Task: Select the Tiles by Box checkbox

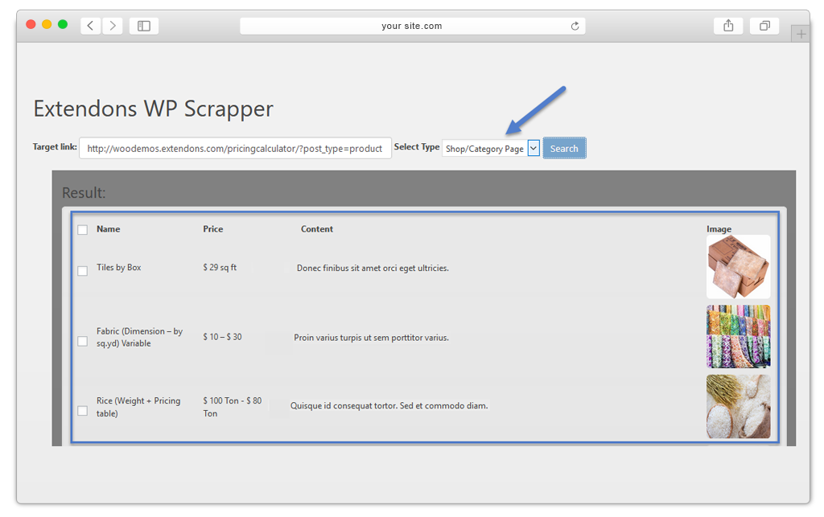Action: [82, 271]
